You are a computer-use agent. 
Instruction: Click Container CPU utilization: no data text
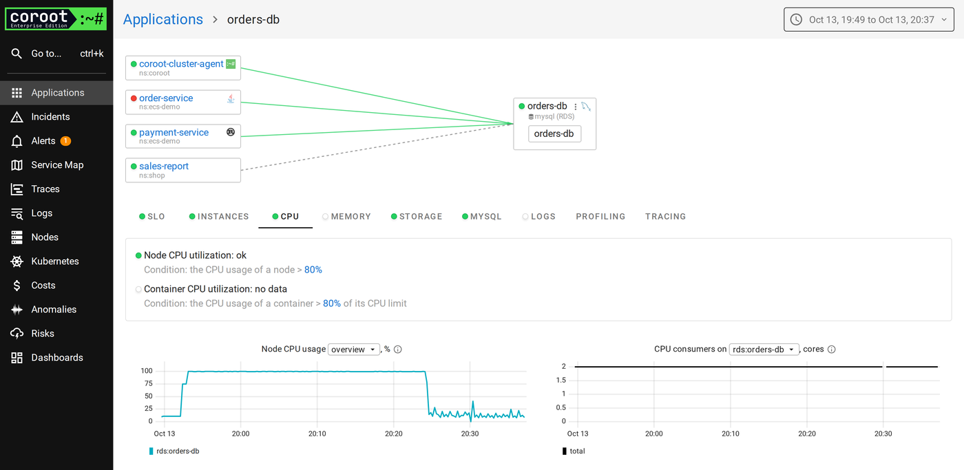216,289
